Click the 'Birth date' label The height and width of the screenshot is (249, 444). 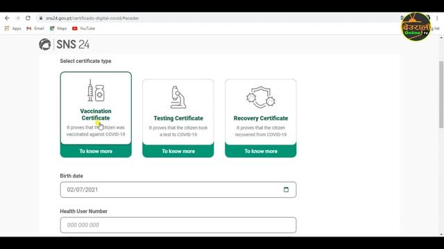click(x=71, y=176)
